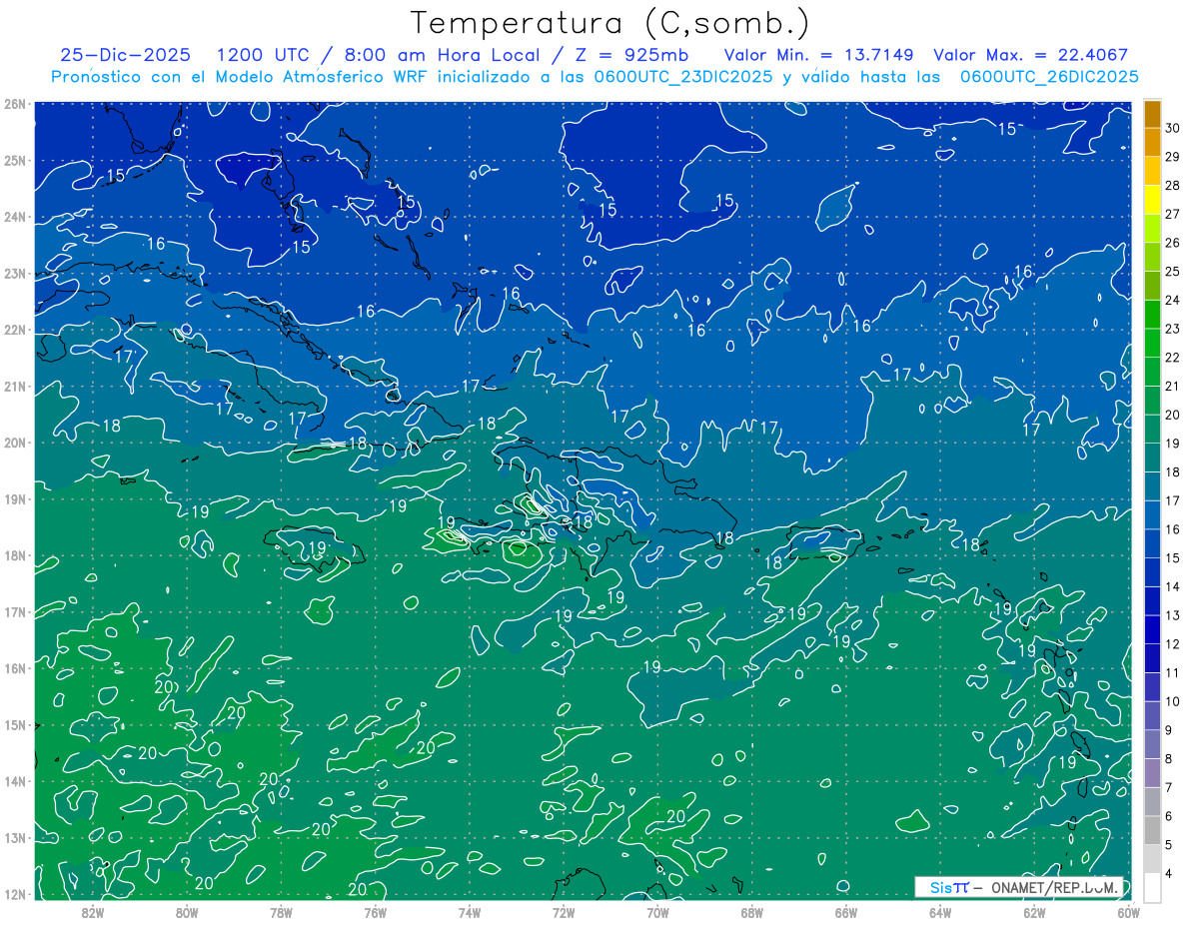The image size is (1199, 926).
Task: Click latitude axis label '12N'
Action: coord(14,894)
